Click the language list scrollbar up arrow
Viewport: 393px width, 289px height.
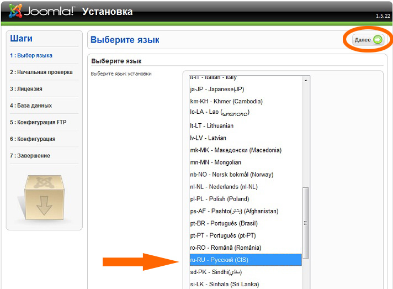click(x=306, y=80)
